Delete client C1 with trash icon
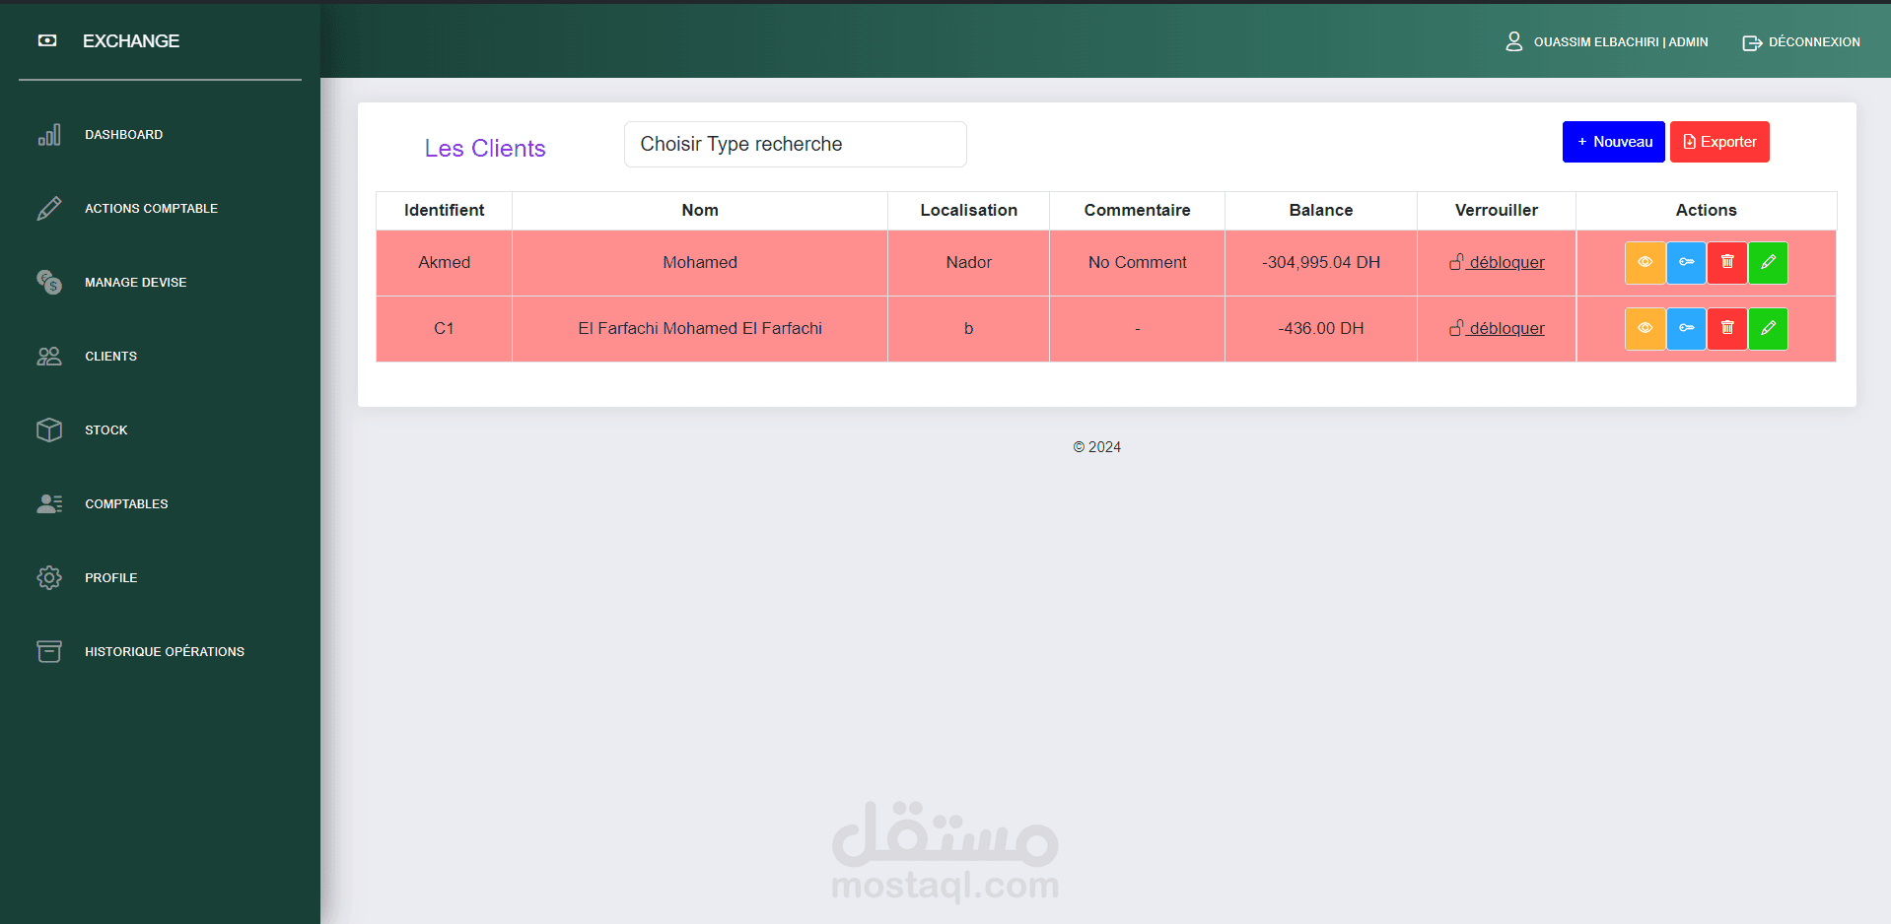 coord(1727,329)
